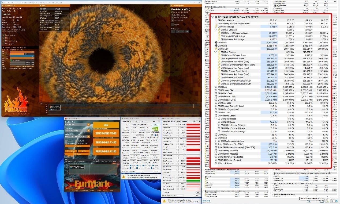Viewport: 340px width, 204px height.
Task: Toggle the background checkbox in FurMark Demo options
Action: pyautogui.click(x=173, y=21)
